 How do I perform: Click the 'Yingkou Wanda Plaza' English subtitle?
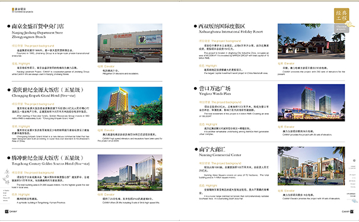pyautogui.click(x=215, y=94)
